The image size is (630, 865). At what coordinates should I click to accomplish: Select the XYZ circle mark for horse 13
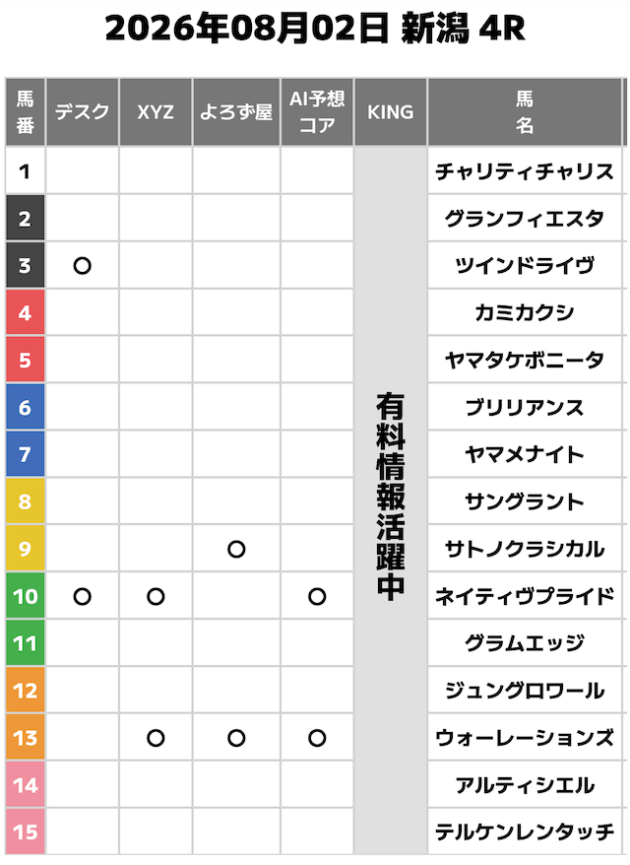coord(156,738)
